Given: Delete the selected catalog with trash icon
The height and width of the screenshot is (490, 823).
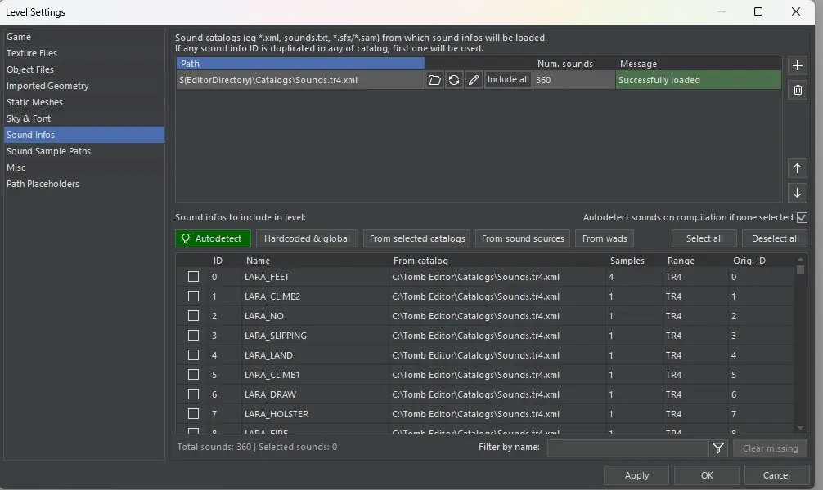Looking at the screenshot, I should coord(798,90).
